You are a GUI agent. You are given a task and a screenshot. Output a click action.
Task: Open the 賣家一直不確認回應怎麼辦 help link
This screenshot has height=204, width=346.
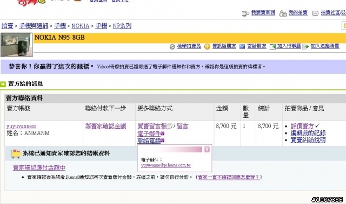[x=229, y=177]
